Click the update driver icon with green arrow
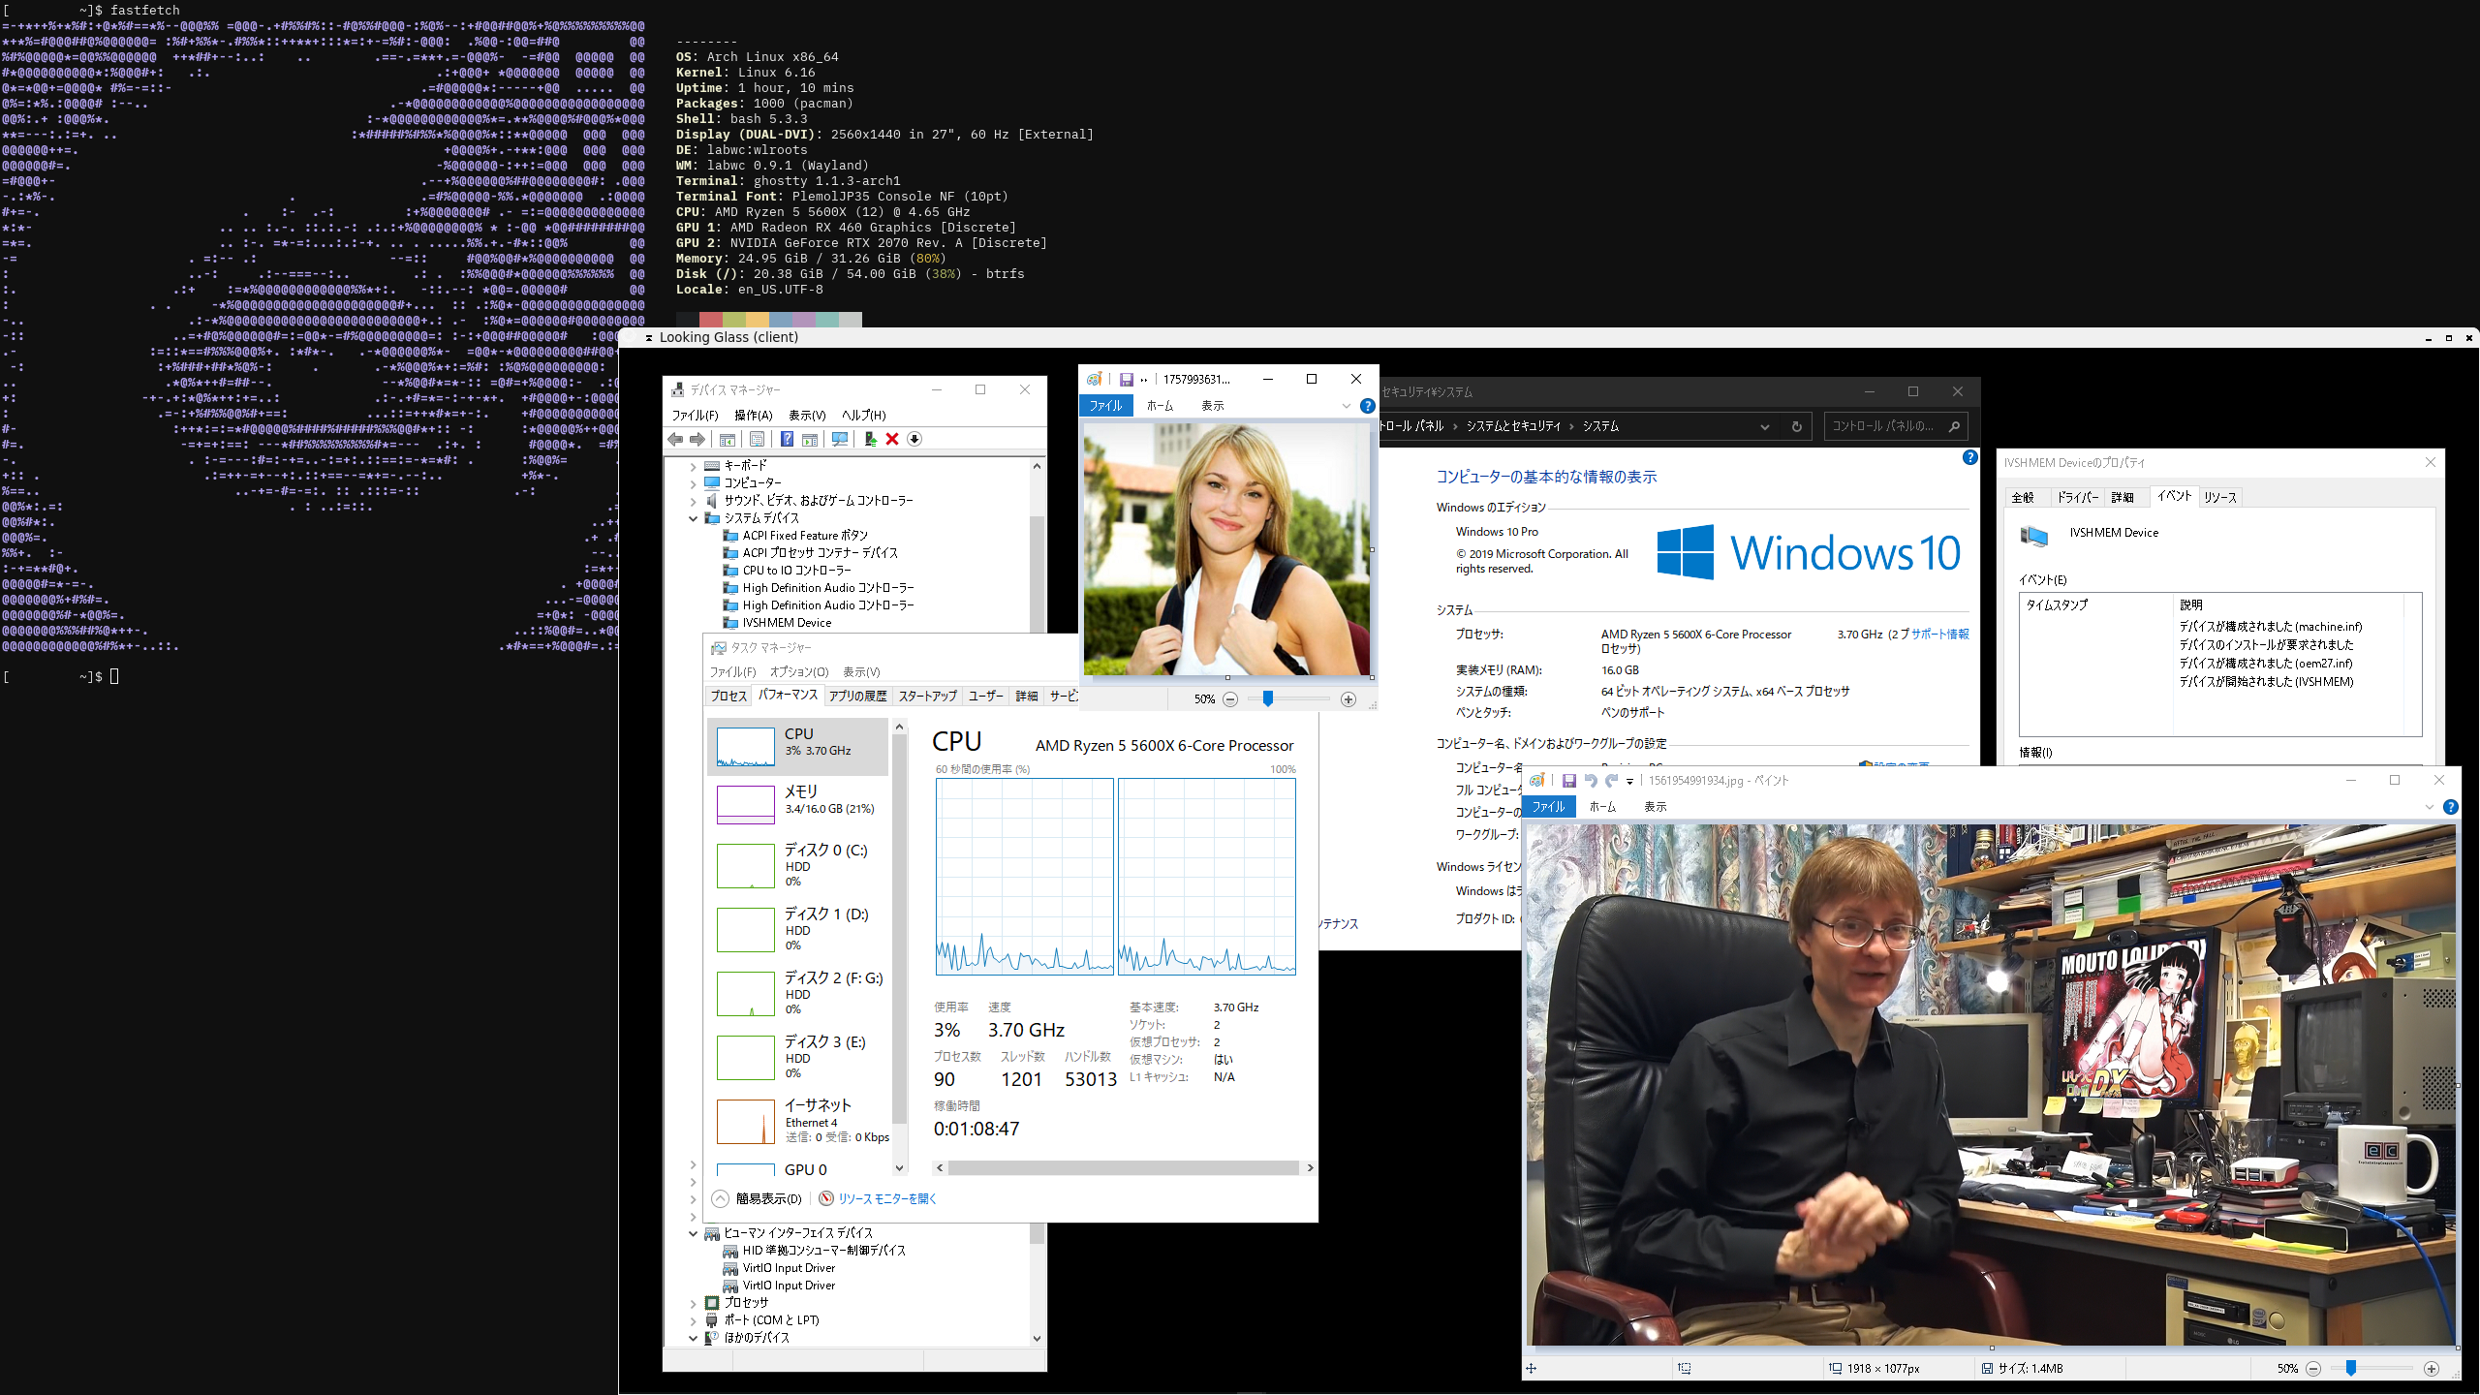Screen dimensions: 2480x1395 pos(870,440)
